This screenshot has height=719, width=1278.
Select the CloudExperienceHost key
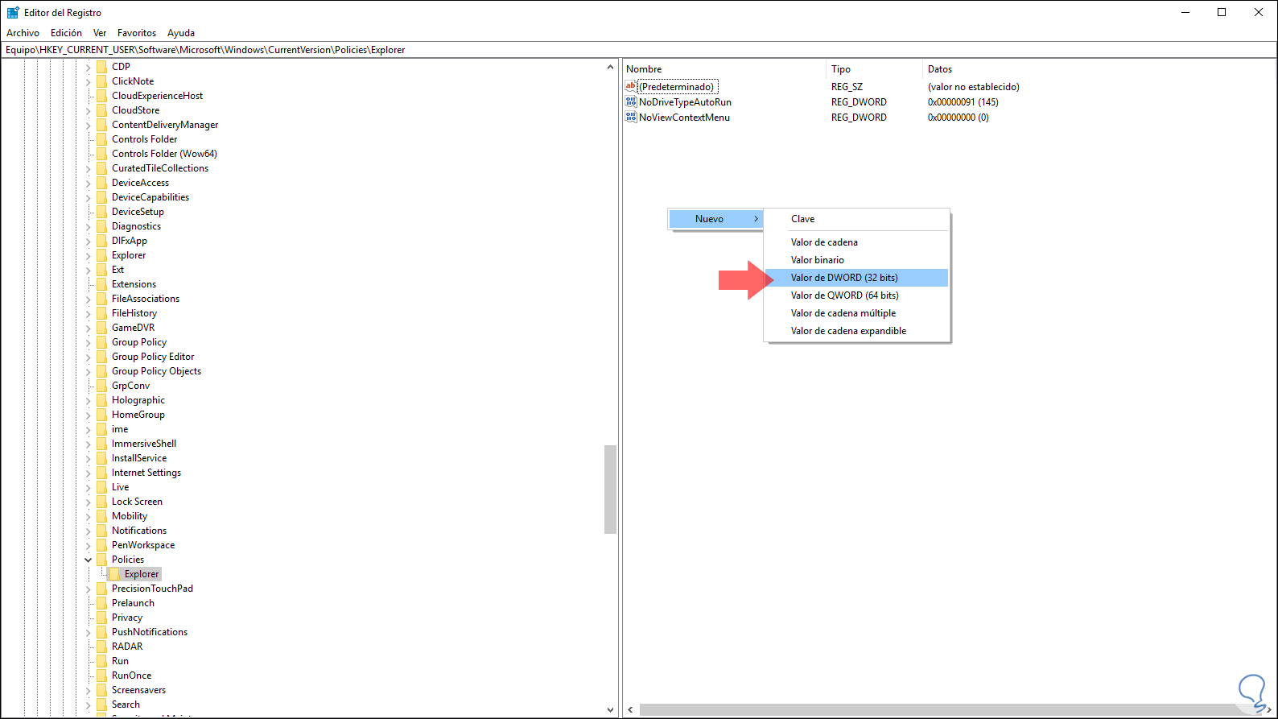point(157,96)
